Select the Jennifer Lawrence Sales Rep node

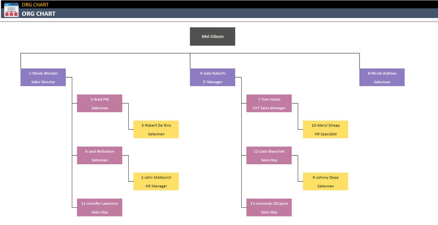click(x=100, y=207)
